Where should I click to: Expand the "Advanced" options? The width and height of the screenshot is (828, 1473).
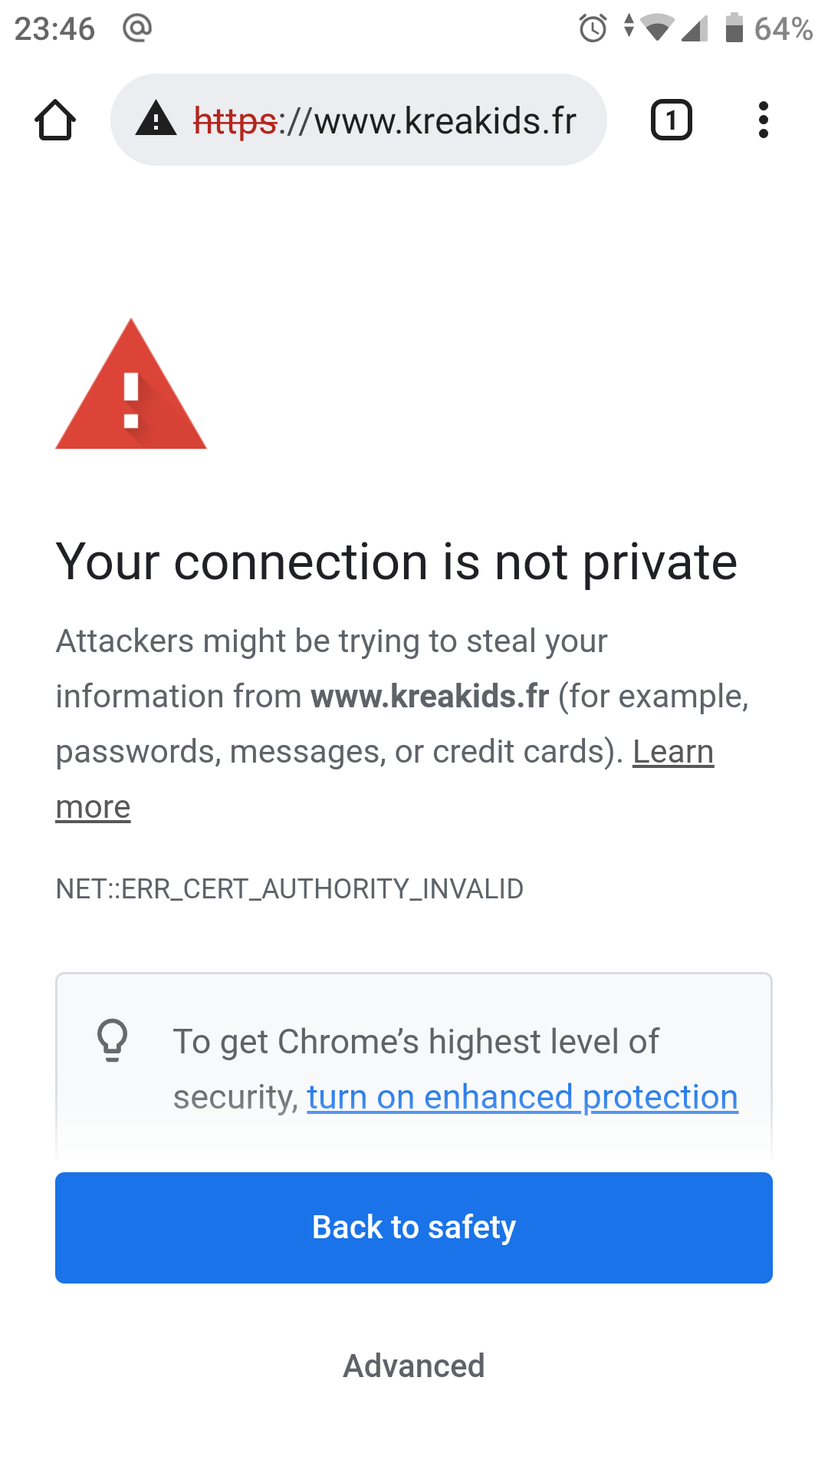(x=414, y=1366)
